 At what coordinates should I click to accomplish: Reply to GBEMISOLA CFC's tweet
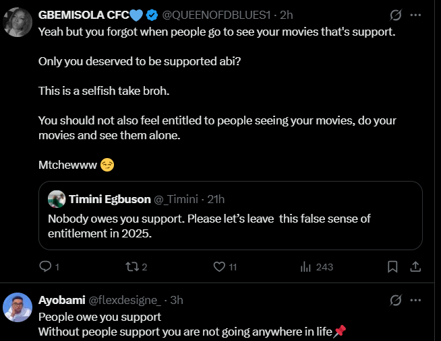click(46, 267)
